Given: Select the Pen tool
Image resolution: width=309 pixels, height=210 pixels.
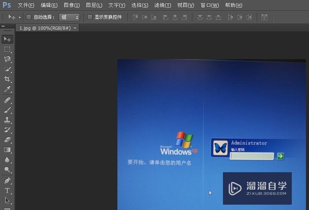Looking at the screenshot, I should [7, 181].
